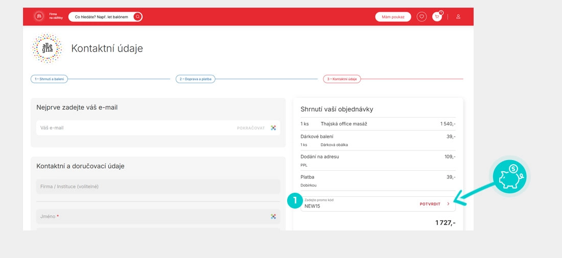Click the Allegria colorful dots logo
562x258 pixels.
47,48
